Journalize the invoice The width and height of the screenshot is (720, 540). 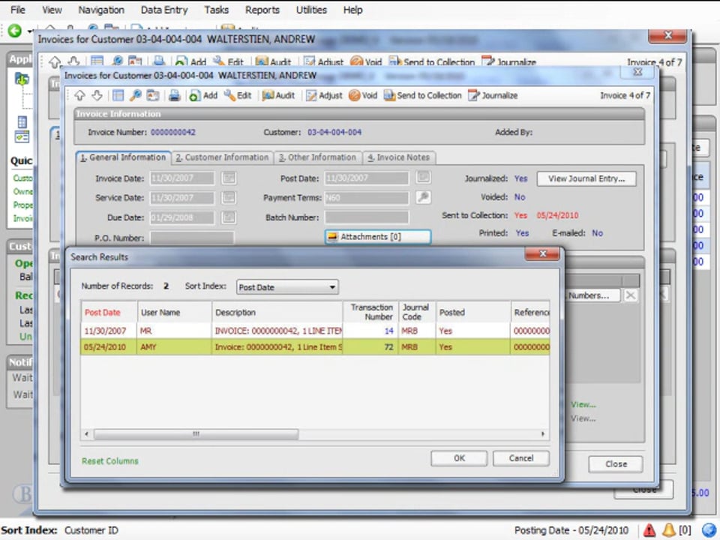493,95
